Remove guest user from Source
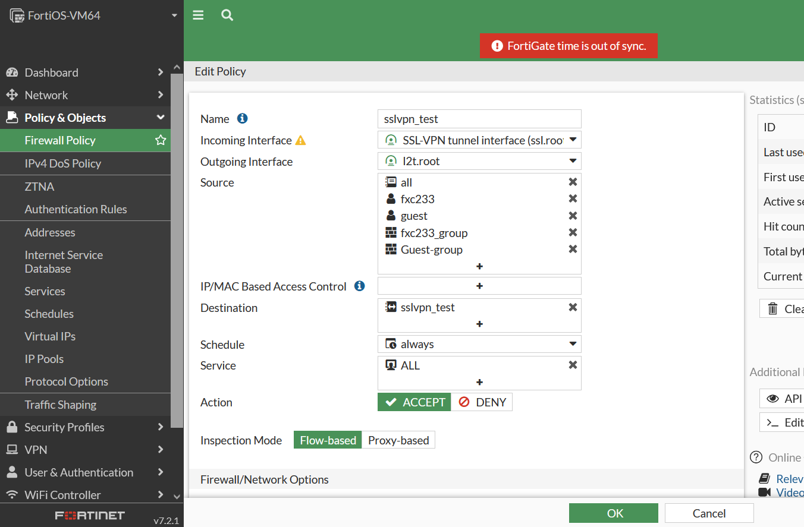 click(x=573, y=216)
